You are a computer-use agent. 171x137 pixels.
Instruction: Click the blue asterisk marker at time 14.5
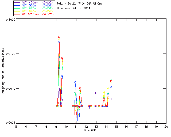[x=111, y=87]
